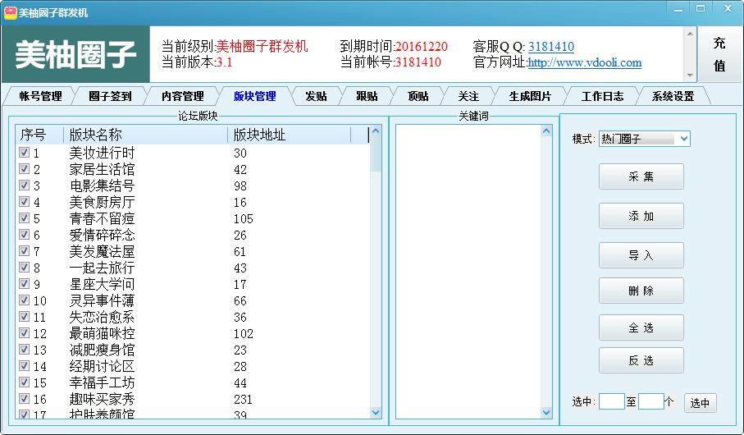
Task: Click the header info panel scroll down arrow
Action: pos(690,75)
